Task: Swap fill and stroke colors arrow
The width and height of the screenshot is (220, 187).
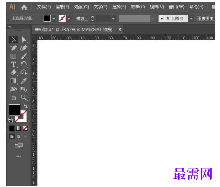Action: pyautogui.click(x=25, y=106)
